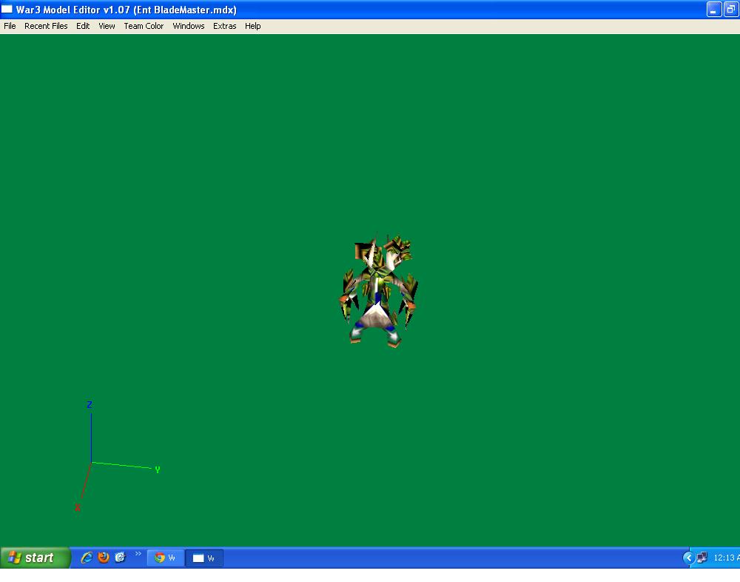Open the Windows Start menu
The image size is (740, 582).
[x=35, y=558]
